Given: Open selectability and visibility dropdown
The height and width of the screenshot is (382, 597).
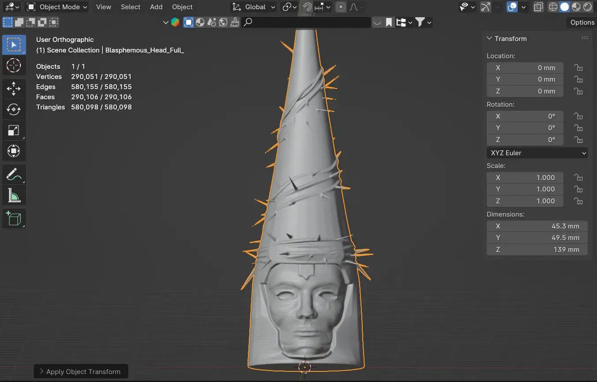Looking at the screenshot, I should (x=467, y=7).
